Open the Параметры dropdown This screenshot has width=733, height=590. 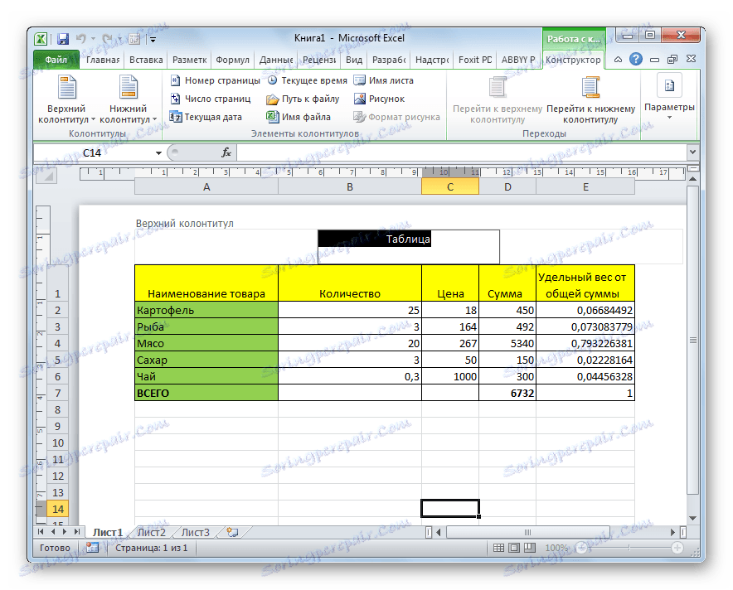[x=669, y=97]
